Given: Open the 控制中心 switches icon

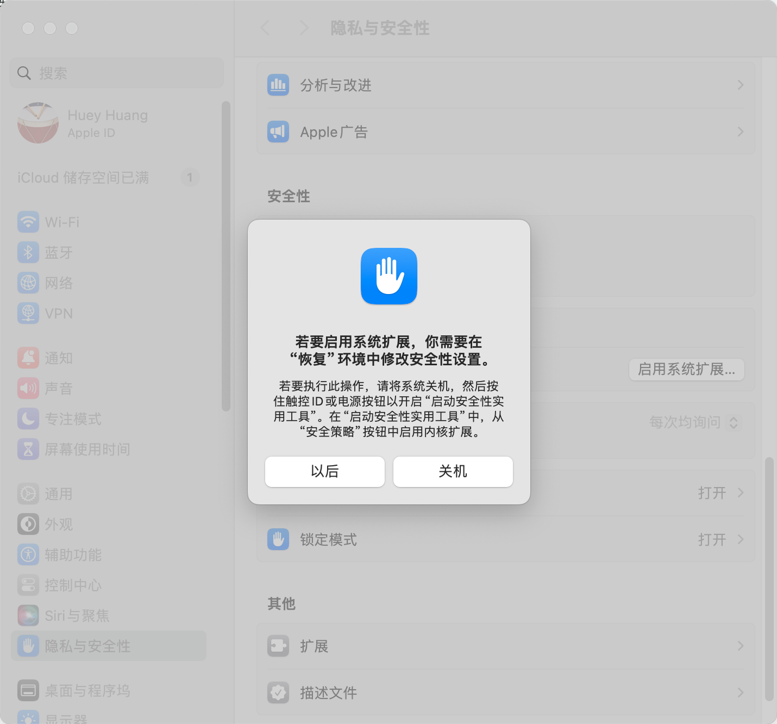Looking at the screenshot, I should click(28, 585).
